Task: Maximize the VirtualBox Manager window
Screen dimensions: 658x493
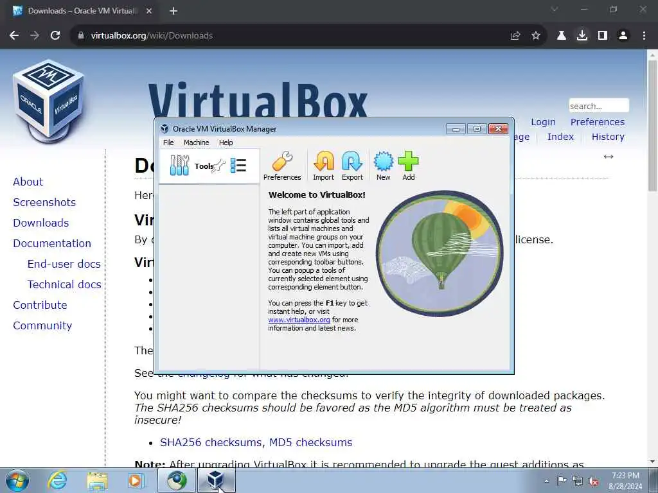Action: pos(477,128)
